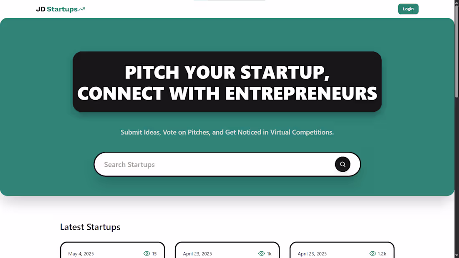Click inside the Search Startups field

pos(188,164)
